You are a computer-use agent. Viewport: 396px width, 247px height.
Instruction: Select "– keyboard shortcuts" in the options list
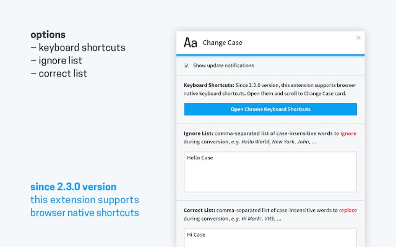[x=78, y=48]
